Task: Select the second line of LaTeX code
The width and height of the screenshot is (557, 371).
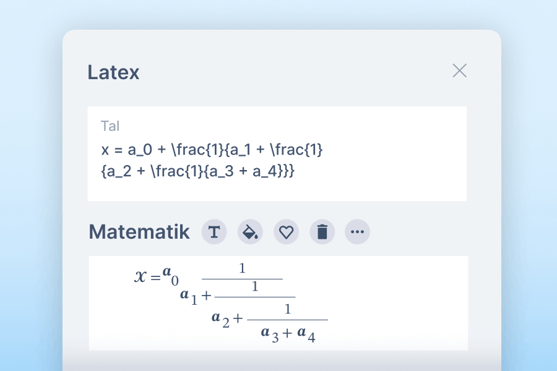Action: point(198,171)
